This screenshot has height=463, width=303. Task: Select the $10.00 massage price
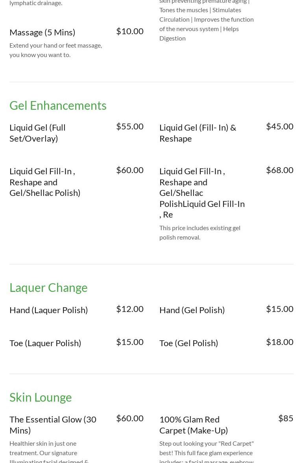click(129, 31)
